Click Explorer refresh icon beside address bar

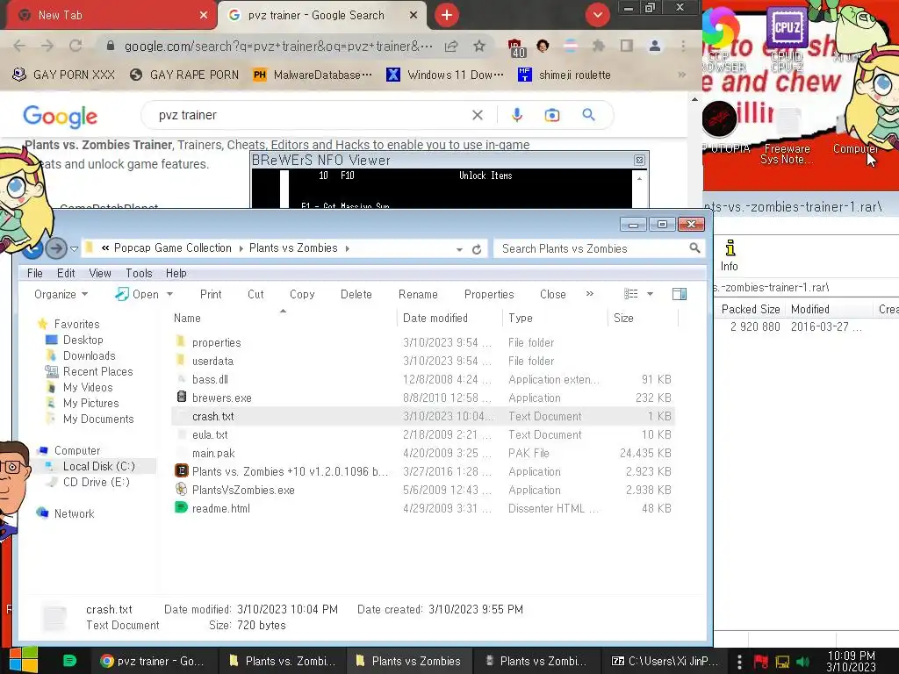pos(477,249)
